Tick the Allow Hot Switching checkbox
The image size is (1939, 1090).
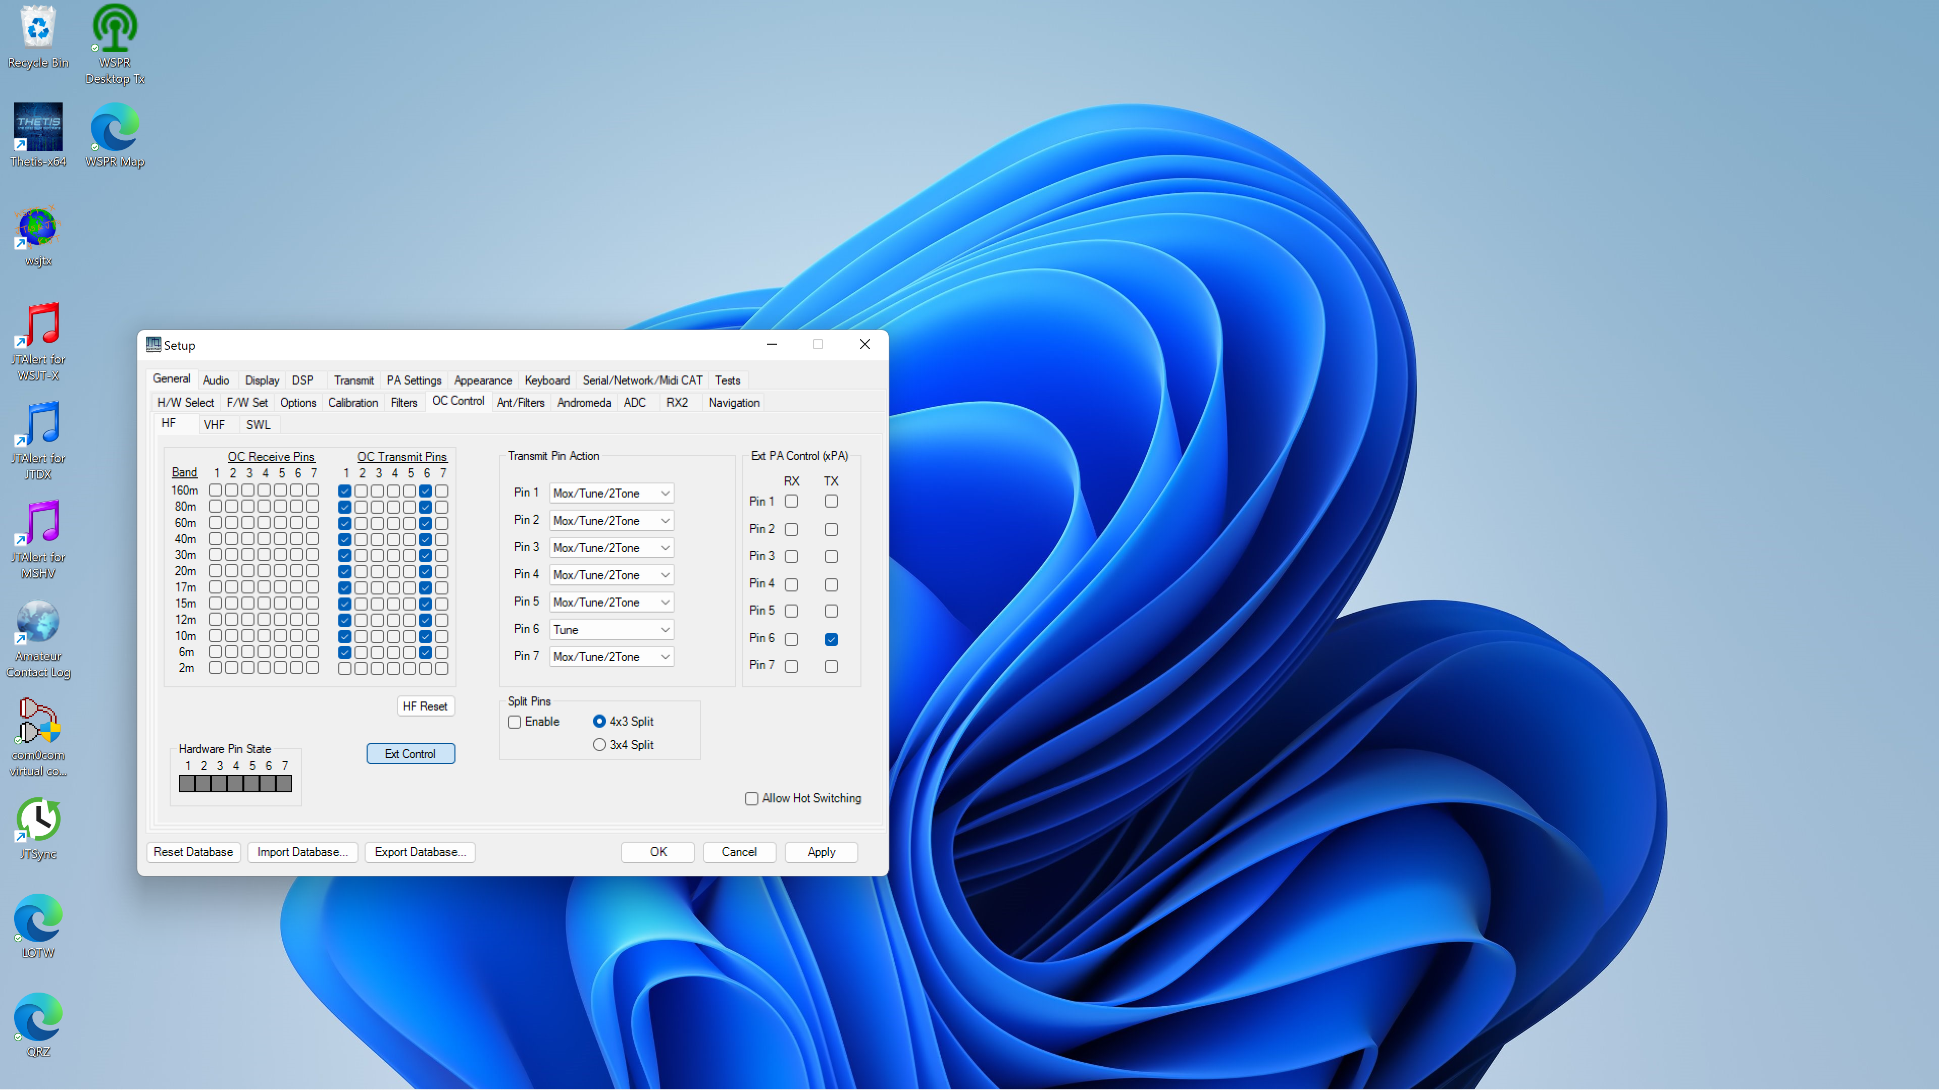[751, 799]
